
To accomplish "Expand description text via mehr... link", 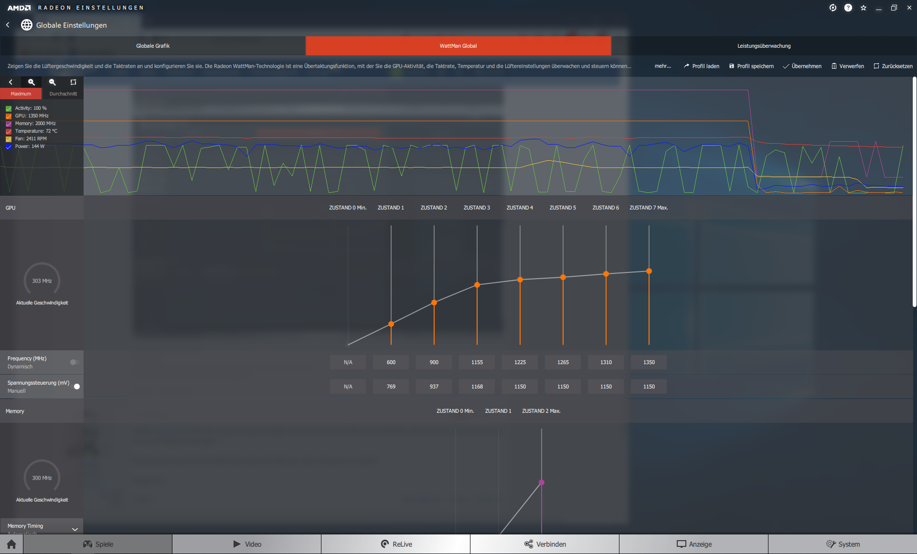I will pos(662,66).
